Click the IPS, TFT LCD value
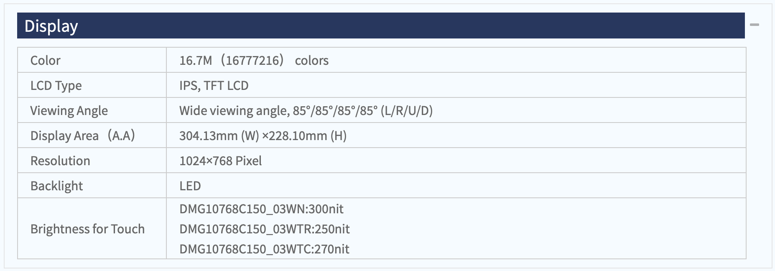This screenshot has width=775, height=271. pos(214,85)
